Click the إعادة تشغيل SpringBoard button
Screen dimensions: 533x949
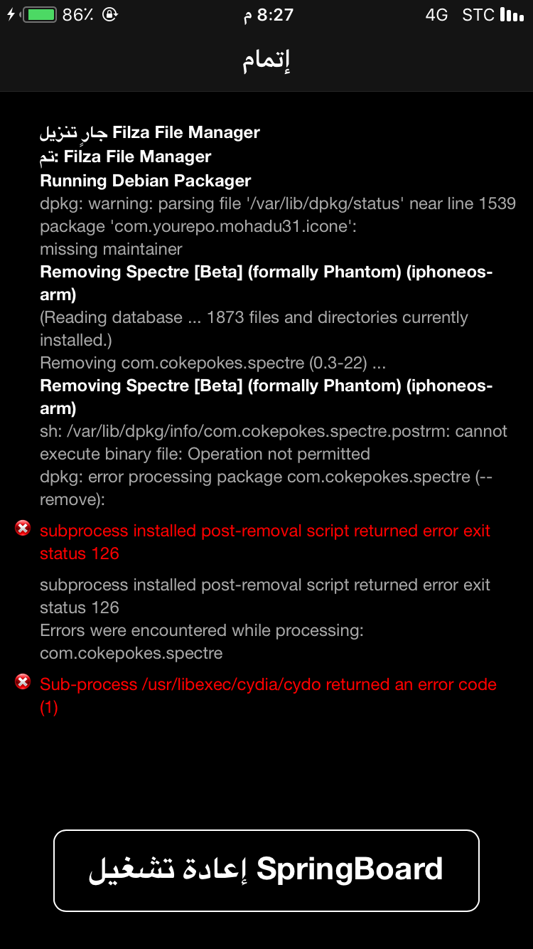pyautogui.click(x=266, y=870)
